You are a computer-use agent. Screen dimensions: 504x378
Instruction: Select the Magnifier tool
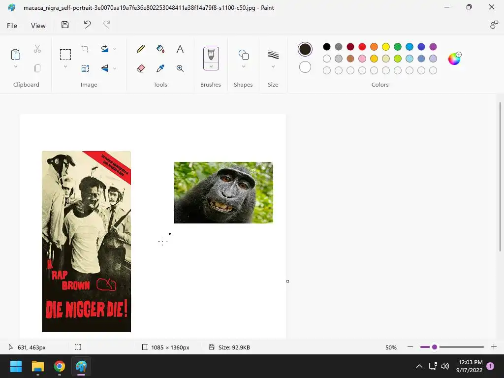click(180, 68)
